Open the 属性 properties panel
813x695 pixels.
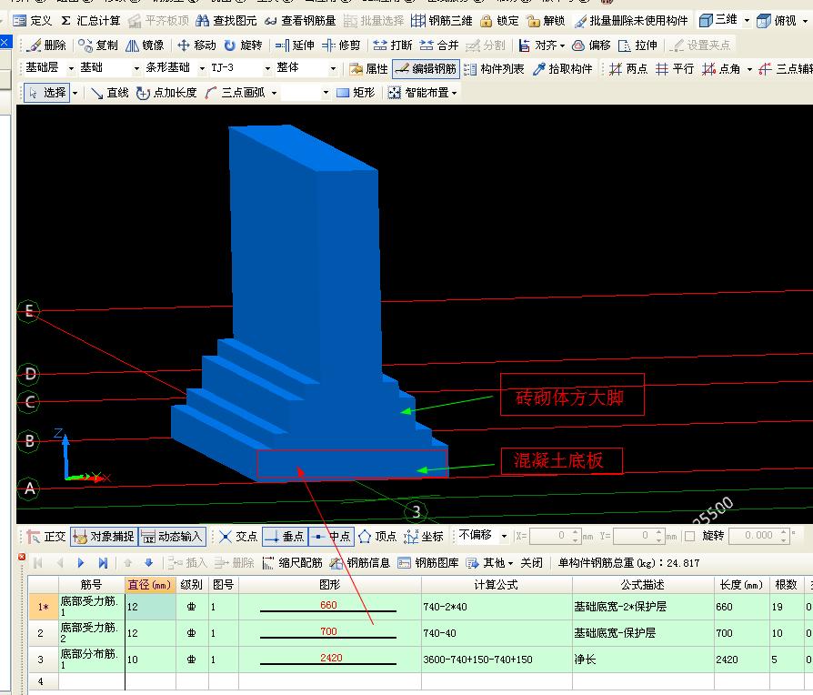[x=368, y=69]
